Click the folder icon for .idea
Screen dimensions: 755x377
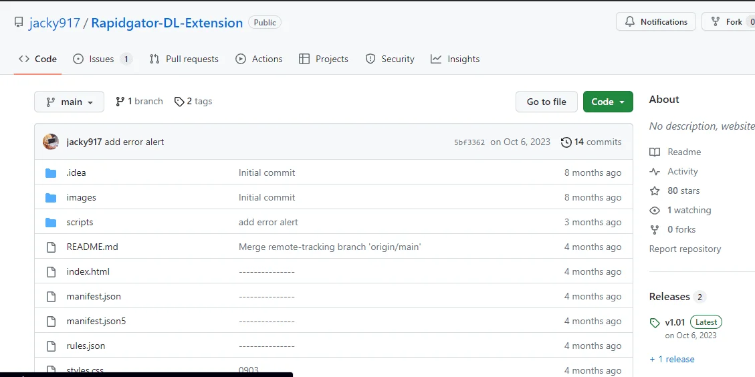click(x=51, y=173)
